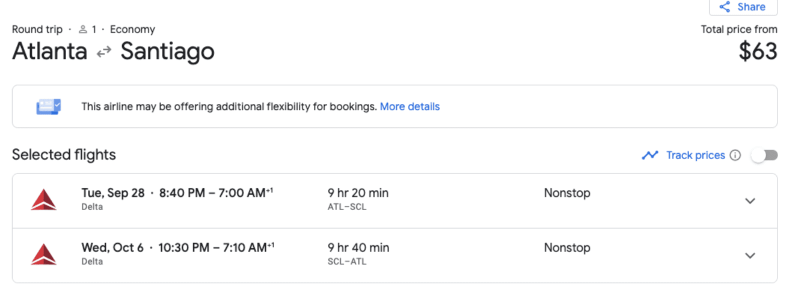Open the More details link
791x294 pixels.
[x=409, y=106]
